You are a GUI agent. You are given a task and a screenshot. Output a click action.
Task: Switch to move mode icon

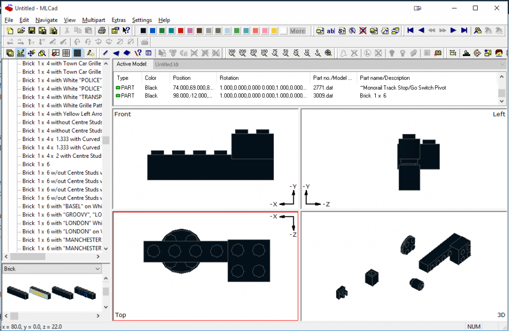pos(31,53)
